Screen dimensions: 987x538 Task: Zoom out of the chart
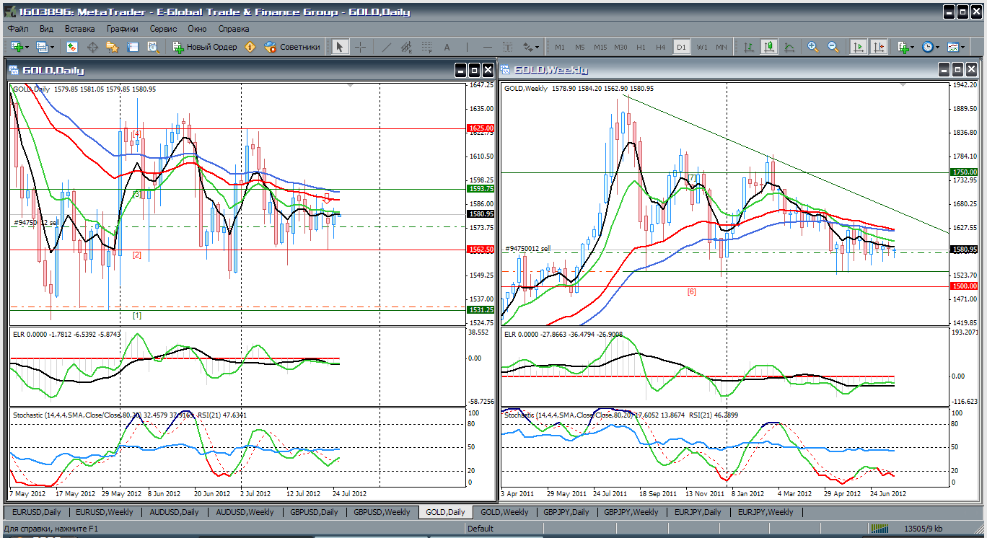(x=833, y=47)
